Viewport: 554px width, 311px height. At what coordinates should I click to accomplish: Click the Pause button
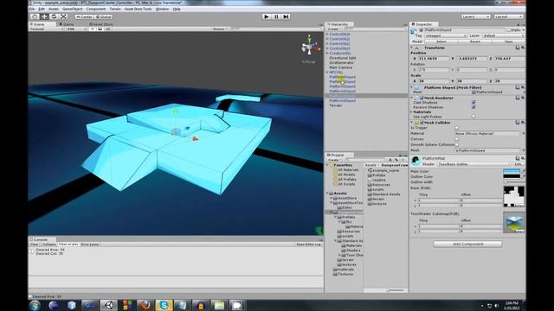coord(276,16)
